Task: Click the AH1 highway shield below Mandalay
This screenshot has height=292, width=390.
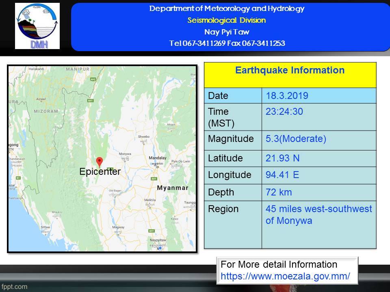Action: (x=154, y=178)
